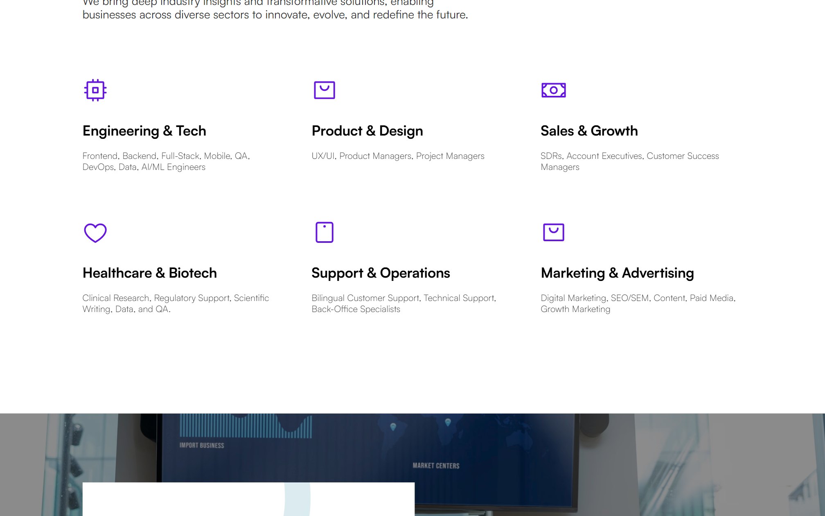This screenshot has height=516, width=825.
Task: Click the 'Bilingual Customer Support' description text
Action: pos(404,303)
